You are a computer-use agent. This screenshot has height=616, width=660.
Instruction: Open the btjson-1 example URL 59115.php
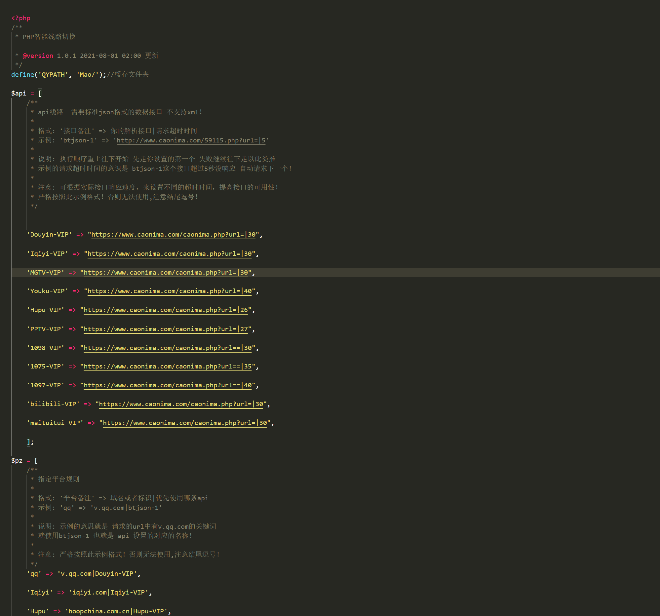pos(192,140)
